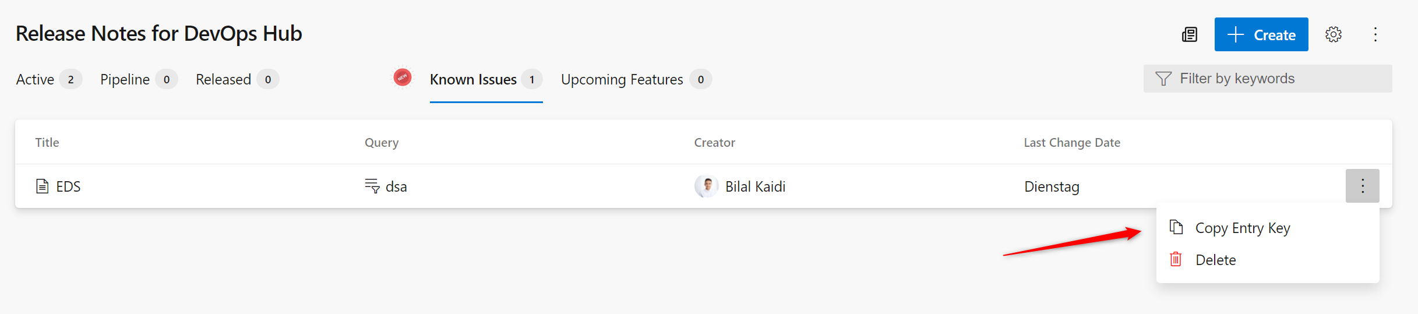The image size is (1418, 314).
Task: Click the red trash delete icon
Action: [x=1176, y=259]
